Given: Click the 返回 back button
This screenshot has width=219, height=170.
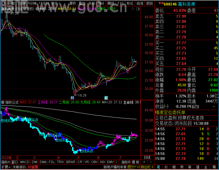Looking at the screenshot, I should coord(149,3).
